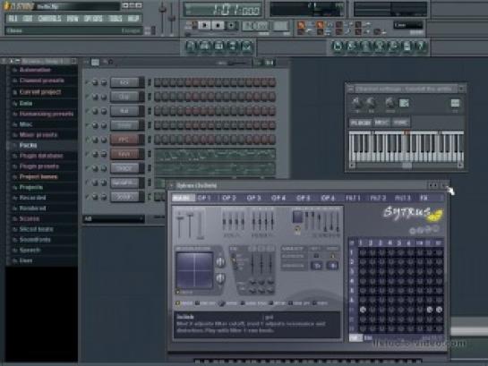Screen dimensions: 488x366
Task: Click the play button in transport
Action: click(x=204, y=25)
